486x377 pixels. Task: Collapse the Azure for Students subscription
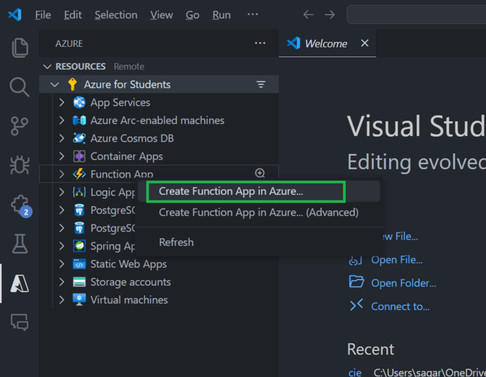(54, 84)
